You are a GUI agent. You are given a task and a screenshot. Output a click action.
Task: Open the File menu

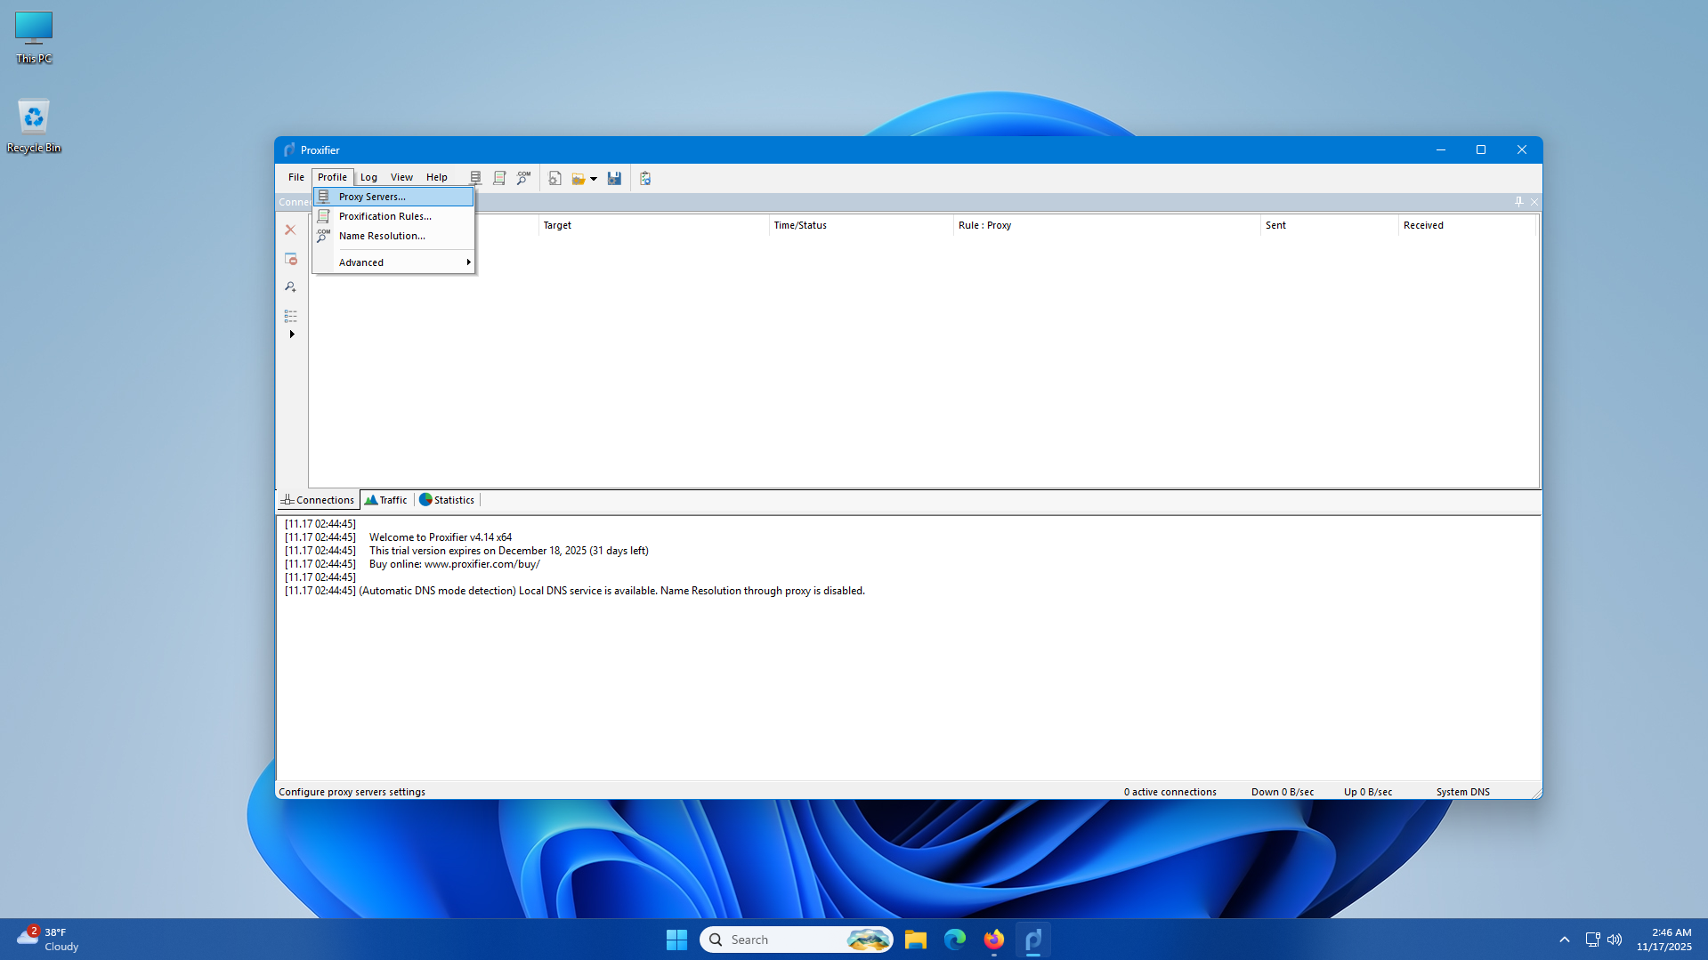point(296,177)
